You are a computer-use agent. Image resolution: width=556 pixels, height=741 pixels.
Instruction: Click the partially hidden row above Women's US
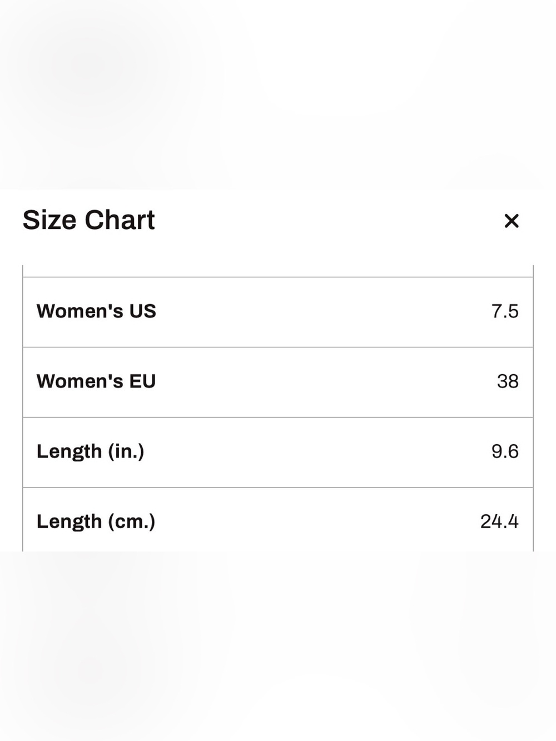click(x=278, y=271)
